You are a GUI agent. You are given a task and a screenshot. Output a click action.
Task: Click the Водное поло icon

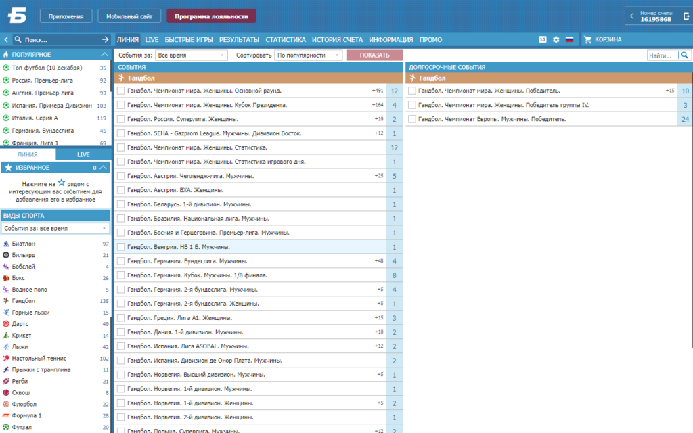click(6, 290)
